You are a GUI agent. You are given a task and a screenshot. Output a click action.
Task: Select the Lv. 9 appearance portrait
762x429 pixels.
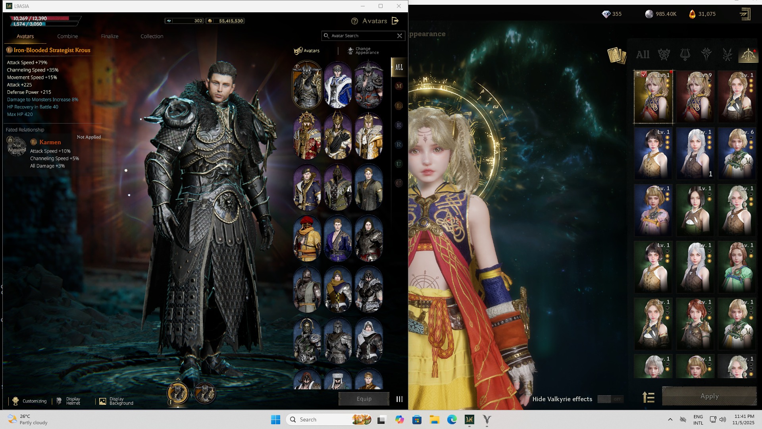click(695, 97)
